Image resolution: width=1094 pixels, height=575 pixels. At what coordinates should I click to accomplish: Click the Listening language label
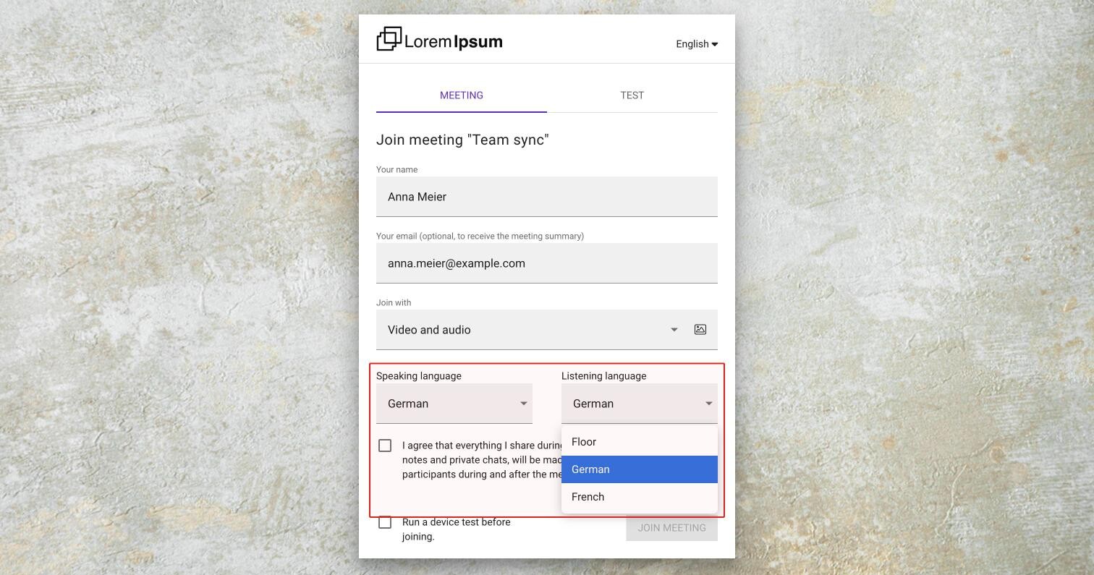coord(604,376)
